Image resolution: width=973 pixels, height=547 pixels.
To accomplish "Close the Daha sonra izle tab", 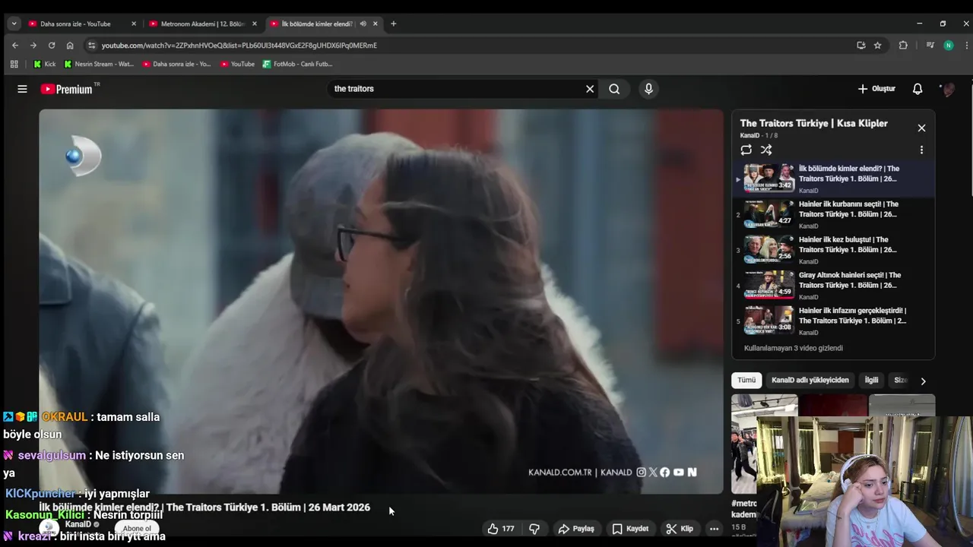I will point(134,24).
